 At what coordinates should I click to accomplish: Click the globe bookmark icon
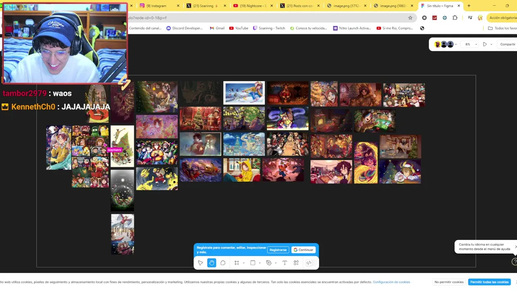click(422, 28)
